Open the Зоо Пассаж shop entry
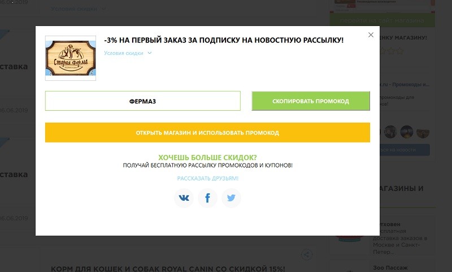The width and height of the screenshot is (452, 272). (390, 268)
